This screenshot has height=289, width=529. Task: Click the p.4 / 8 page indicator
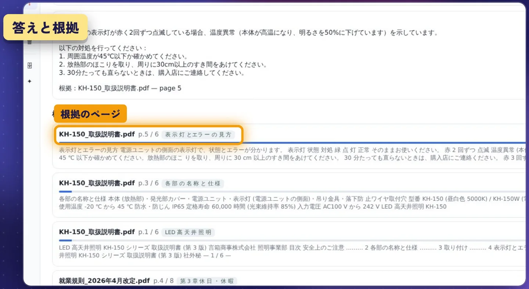(163, 281)
